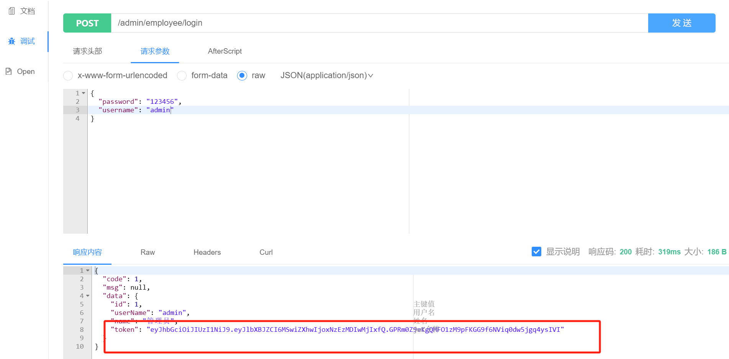The height and width of the screenshot is (359, 729).
Task: Open the Open file icon in sidebar
Action: [8, 71]
